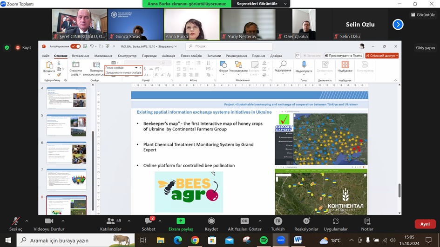Toggle the Автозбереження autosave switch
Screen dimensions: 440x247
75,46
